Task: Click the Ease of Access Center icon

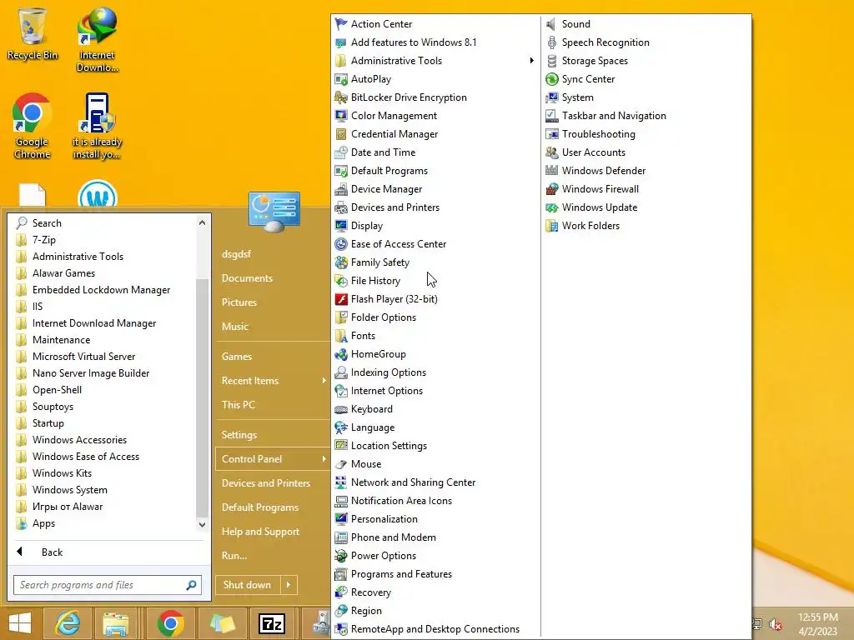Action: 341,244
